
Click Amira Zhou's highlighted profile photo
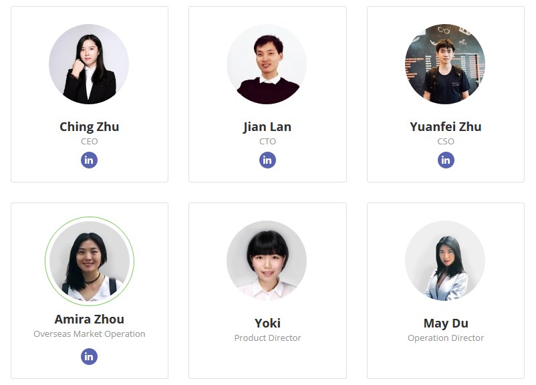click(x=90, y=261)
